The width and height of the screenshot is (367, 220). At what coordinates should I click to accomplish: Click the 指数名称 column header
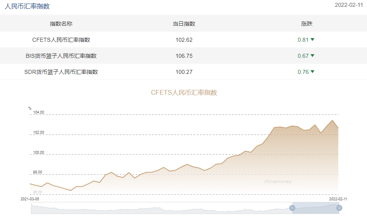click(x=61, y=24)
